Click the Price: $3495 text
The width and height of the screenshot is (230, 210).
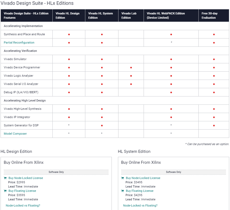134,182
